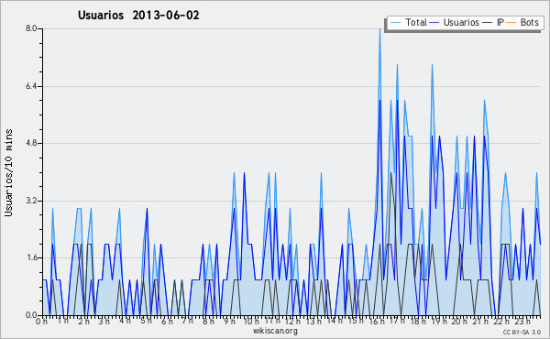Click the x-axis label '3 h'
This screenshot has width=550, height=339.
coord(104,322)
